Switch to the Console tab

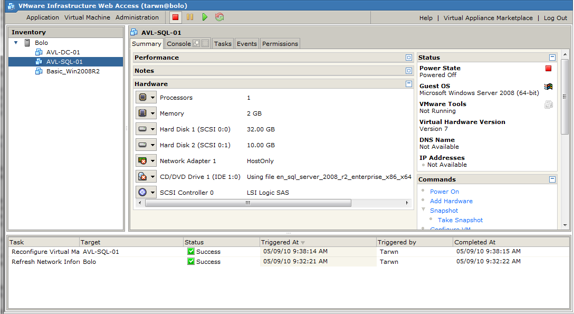coord(179,44)
